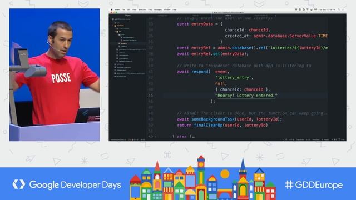Click the someBackgroundTask function call
Screen dimensions: 356x200
(212, 119)
